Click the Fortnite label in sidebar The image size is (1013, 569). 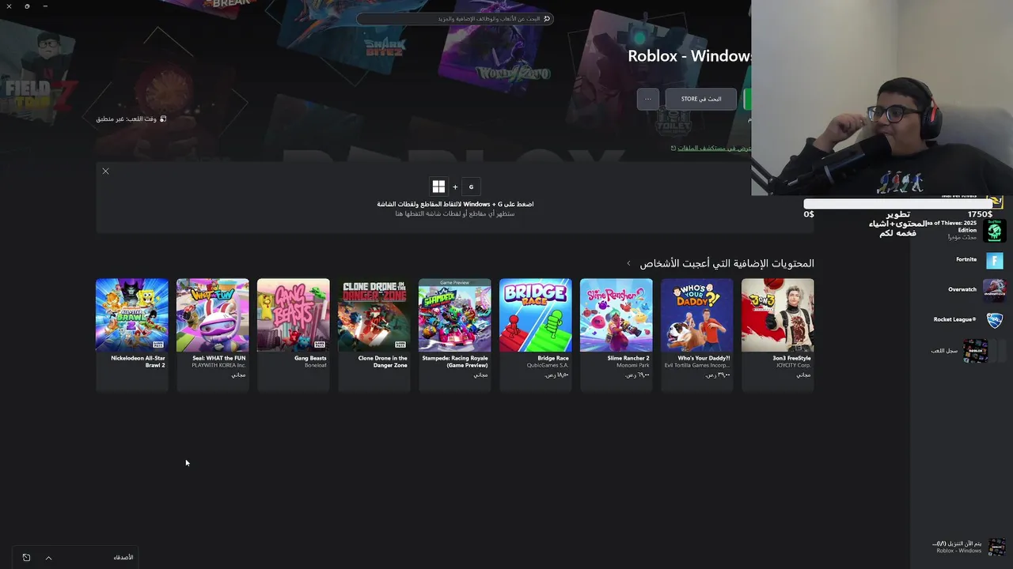point(966,259)
